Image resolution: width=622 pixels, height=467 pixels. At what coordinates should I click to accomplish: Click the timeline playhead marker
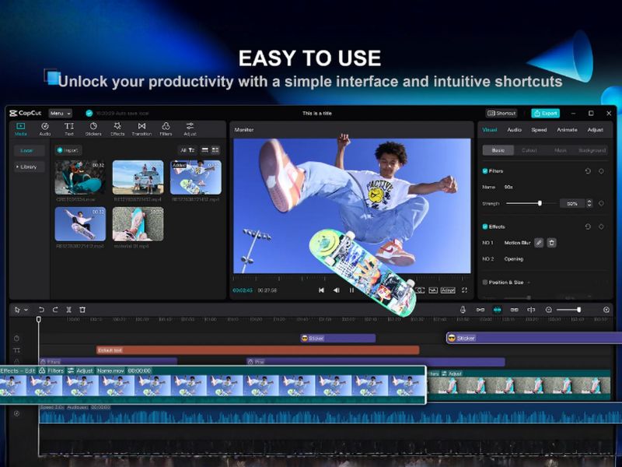(x=38, y=319)
